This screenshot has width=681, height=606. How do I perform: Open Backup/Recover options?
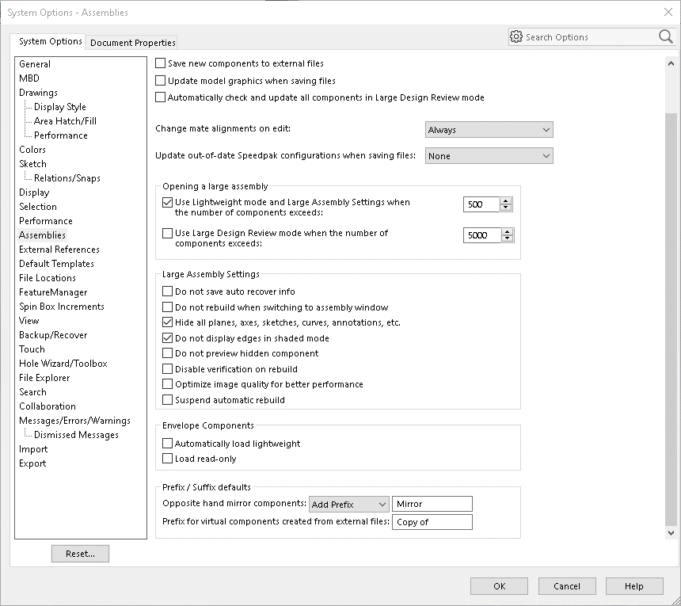pyautogui.click(x=53, y=335)
